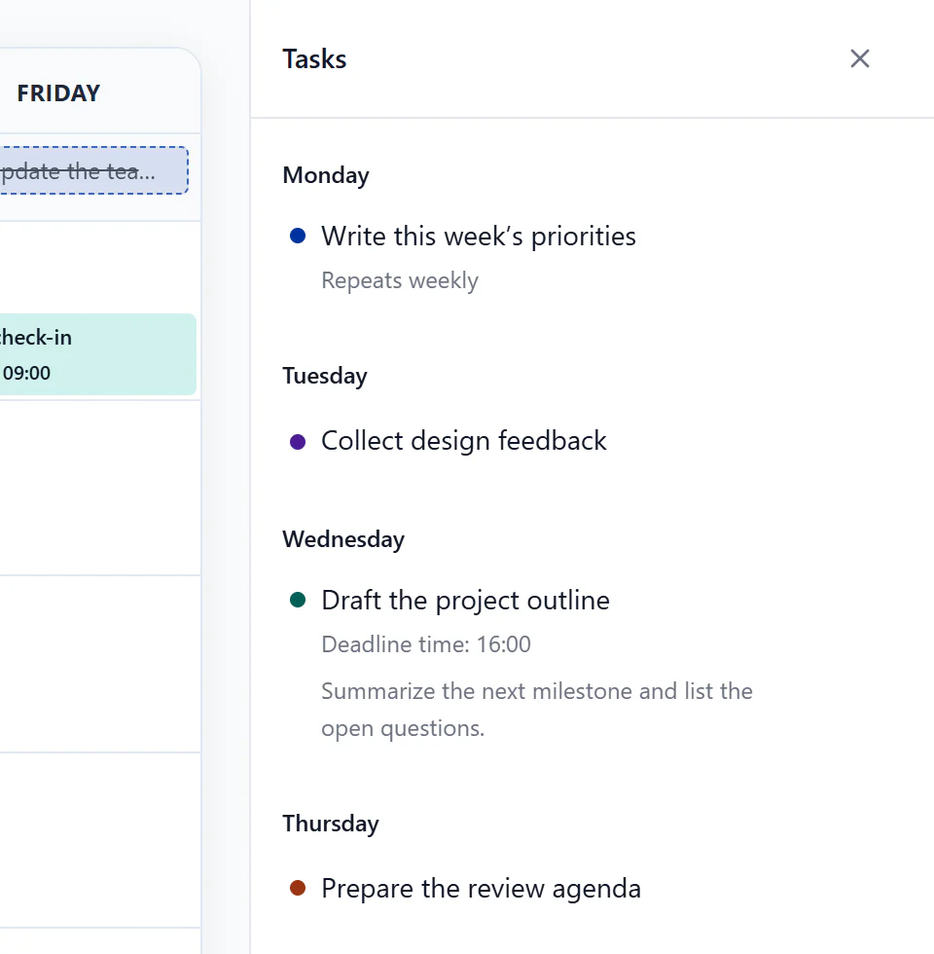
Task: Select the Wednesday section heading
Action: pyautogui.click(x=343, y=539)
